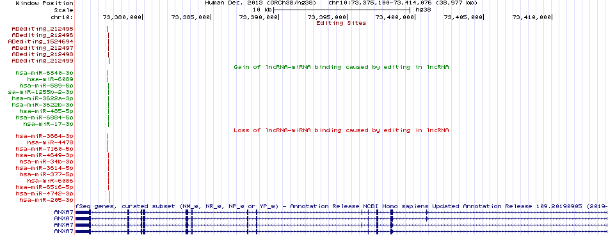
Task: Click the chr10: ruler label
Action: [61, 17]
